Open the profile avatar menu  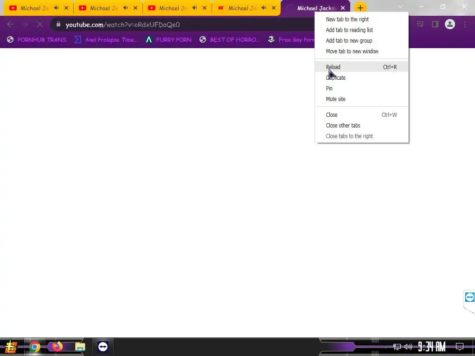tap(450, 24)
